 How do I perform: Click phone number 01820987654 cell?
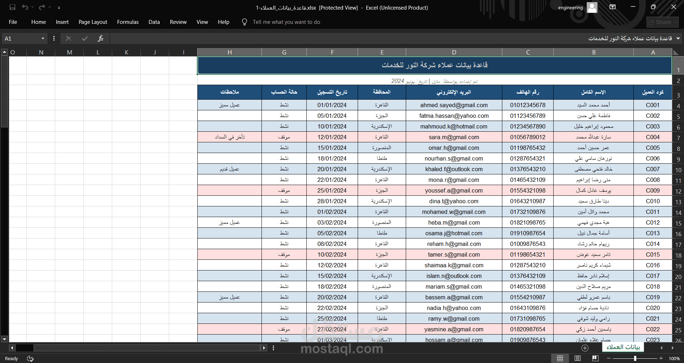point(528,329)
